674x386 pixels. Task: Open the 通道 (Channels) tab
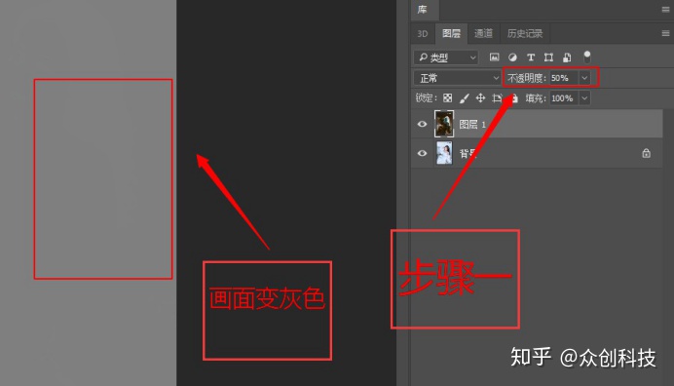point(483,33)
